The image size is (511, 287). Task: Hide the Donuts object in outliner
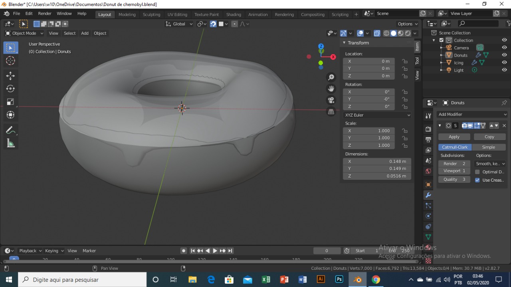coord(505,55)
